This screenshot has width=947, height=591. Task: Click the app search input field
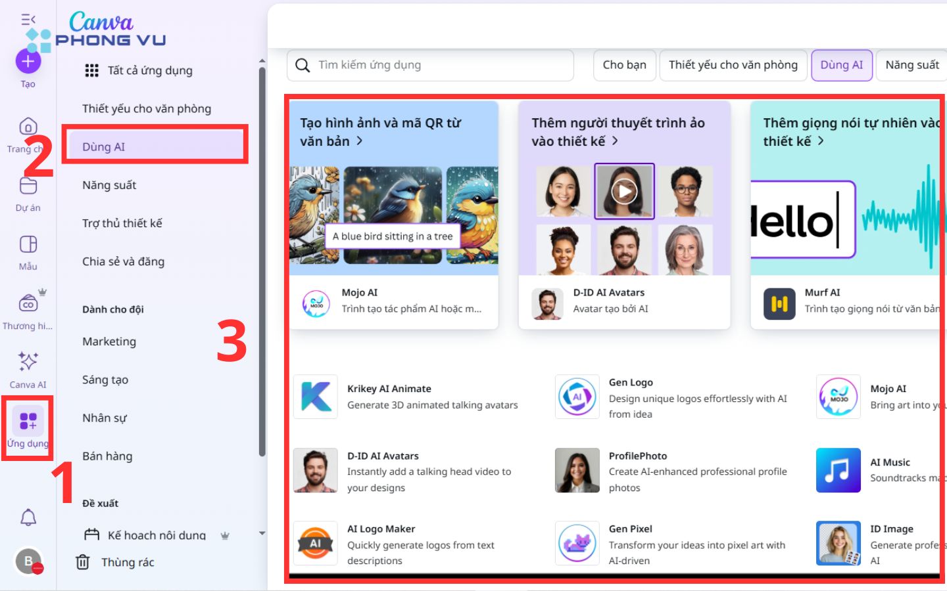(x=430, y=65)
